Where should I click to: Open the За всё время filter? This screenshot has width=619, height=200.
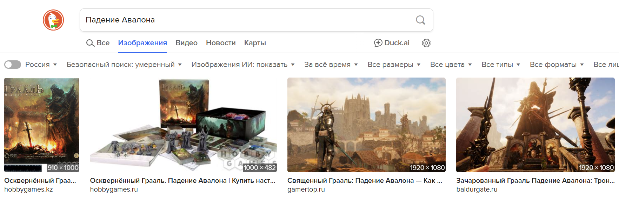pos(331,65)
